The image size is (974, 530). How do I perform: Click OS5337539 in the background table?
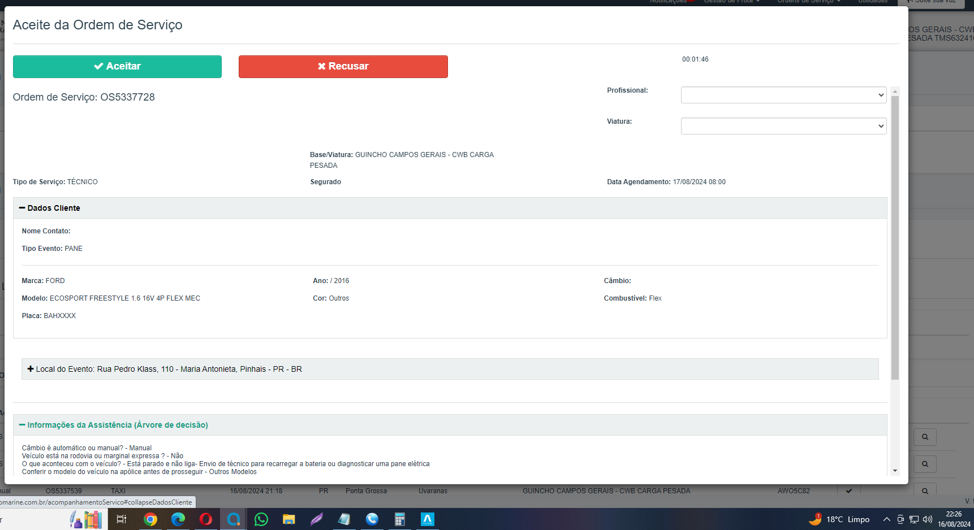(x=63, y=491)
